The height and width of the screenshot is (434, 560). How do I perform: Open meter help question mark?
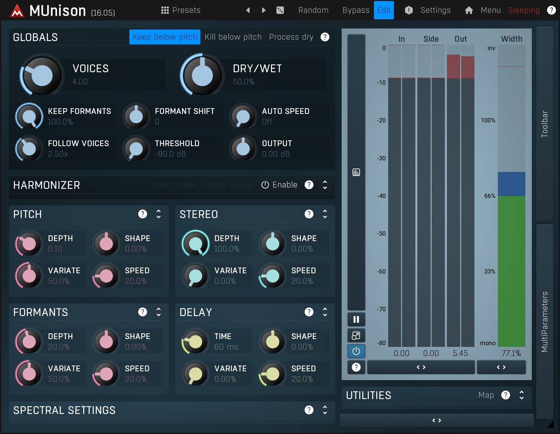pos(356,367)
